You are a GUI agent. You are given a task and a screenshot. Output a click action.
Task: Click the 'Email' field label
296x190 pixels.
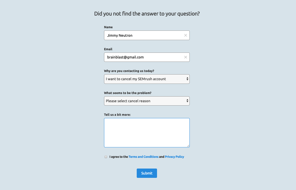coord(108,49)
